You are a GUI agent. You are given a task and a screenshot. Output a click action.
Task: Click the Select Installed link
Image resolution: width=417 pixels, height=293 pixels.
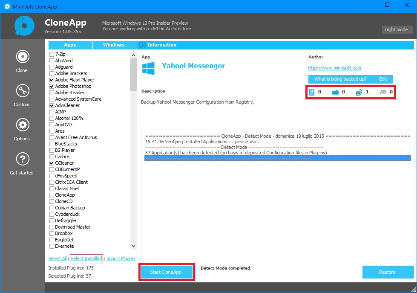pyautogui.click(x=86, y=258)
